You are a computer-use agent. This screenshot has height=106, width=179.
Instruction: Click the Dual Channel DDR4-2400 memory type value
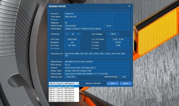click(x=96, y=74)
